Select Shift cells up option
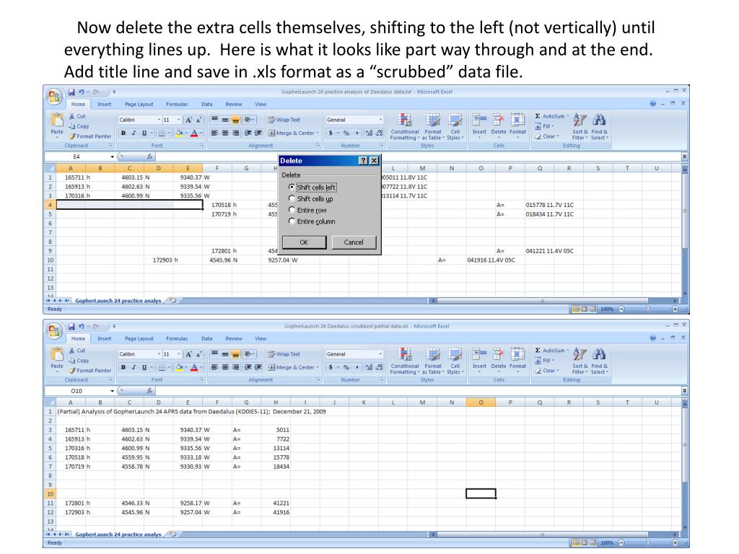Image resolution: width=739 pixels, height=554 pixels. [311, 199]
